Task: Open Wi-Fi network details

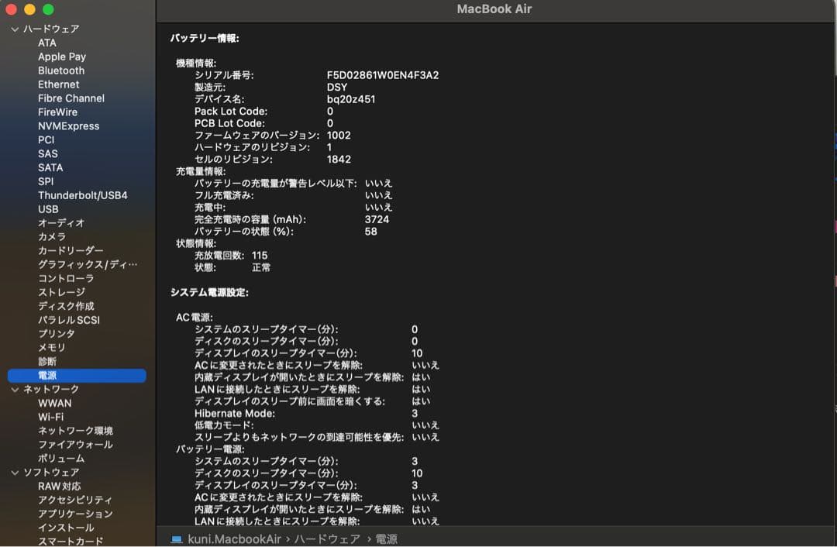Action: [x=50, y=418]
